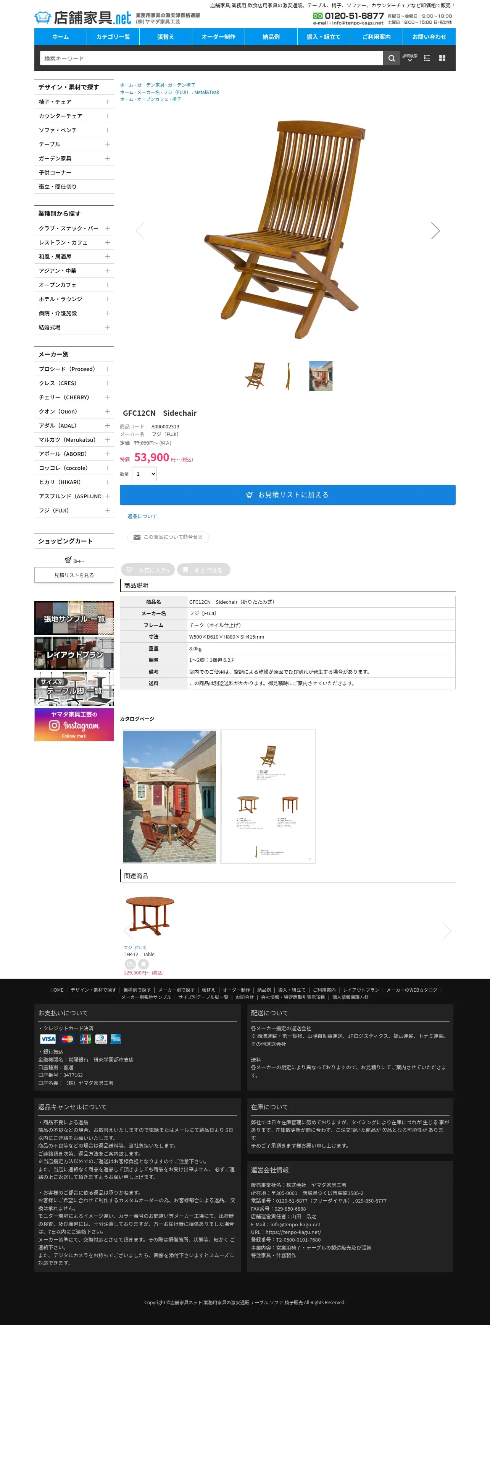Expand the クレス (CRES) maker
Image resolution: width=490 pixels, height=1472 pixels.
[107, 383]
